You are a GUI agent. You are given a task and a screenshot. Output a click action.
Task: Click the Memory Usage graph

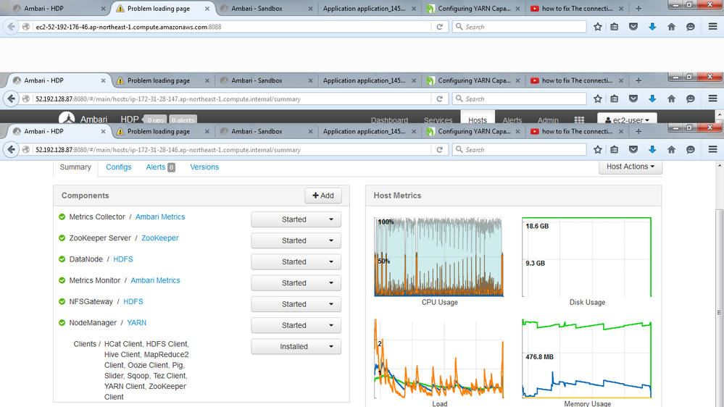tap(587, 358)
